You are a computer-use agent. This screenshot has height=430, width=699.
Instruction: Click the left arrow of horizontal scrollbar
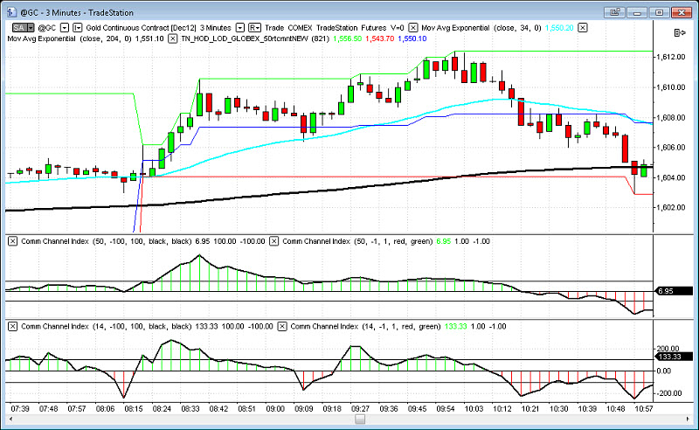pos(7,420)
